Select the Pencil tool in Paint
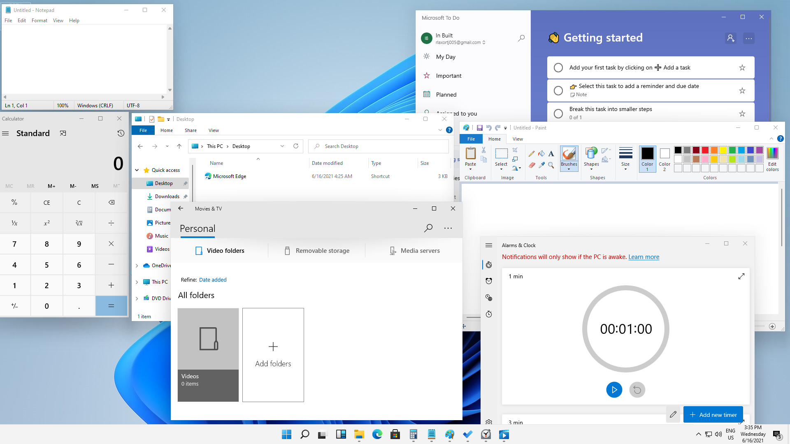 (x=532, y=154)
